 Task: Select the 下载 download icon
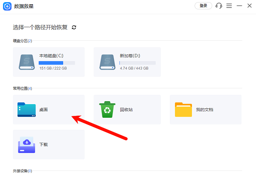click(x=26, y=145)
